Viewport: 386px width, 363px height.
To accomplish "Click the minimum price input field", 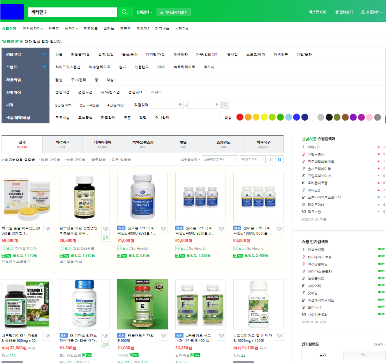I will pyautogui.click(x=167, y=105).
